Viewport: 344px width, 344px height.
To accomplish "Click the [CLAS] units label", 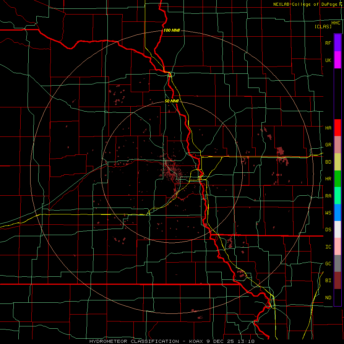I will 323,26.
